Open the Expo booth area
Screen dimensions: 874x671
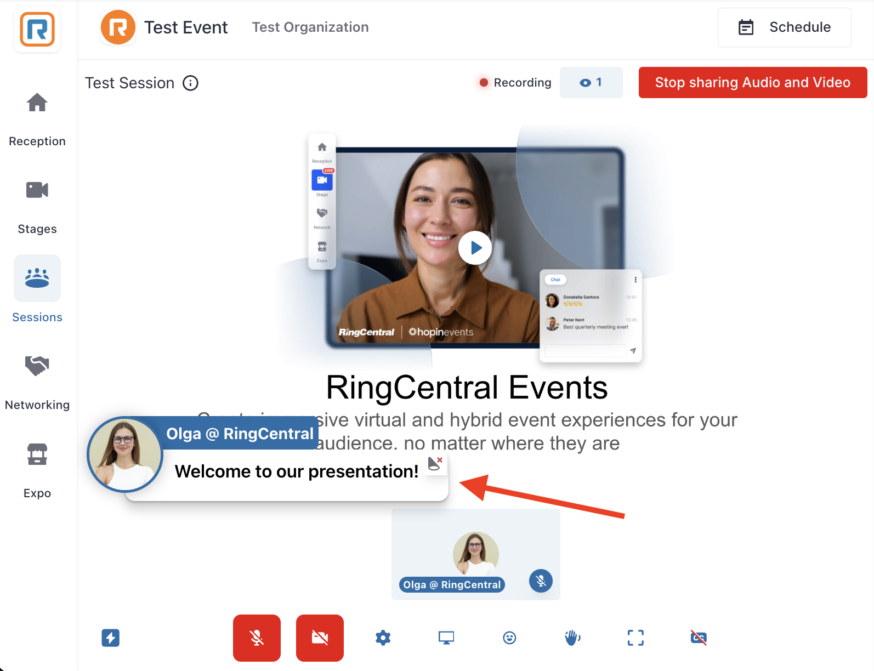tap(37, 454)
